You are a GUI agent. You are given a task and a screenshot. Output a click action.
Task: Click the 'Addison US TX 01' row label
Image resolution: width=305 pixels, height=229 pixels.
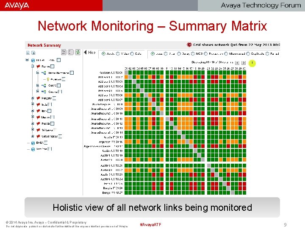click(x=111, y=73)
